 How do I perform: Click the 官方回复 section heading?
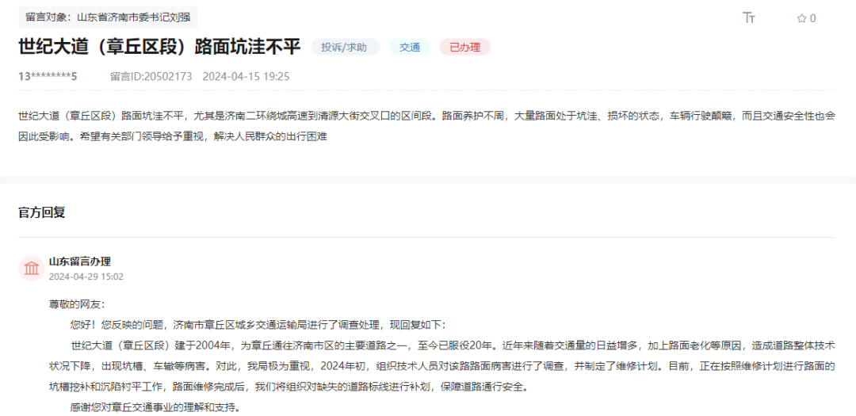pyautogui.click(x=42, y=212)
